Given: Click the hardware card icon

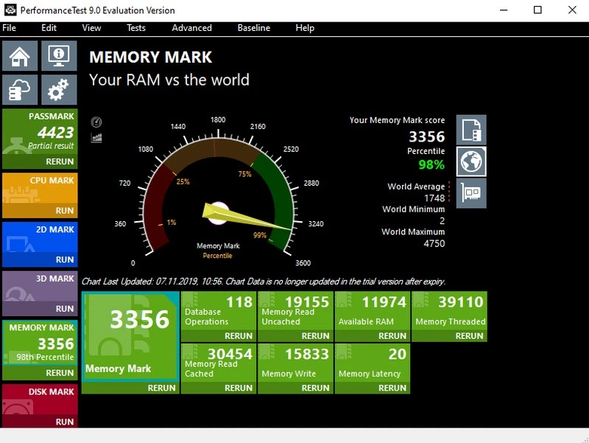Looking at the screenshot, I should coord(470,192).
